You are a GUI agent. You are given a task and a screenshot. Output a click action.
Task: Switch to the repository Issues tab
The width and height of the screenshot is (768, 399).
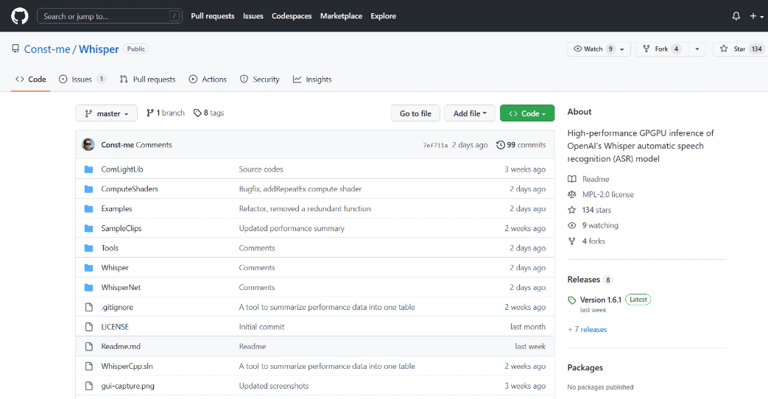click(x=82, y=80)
